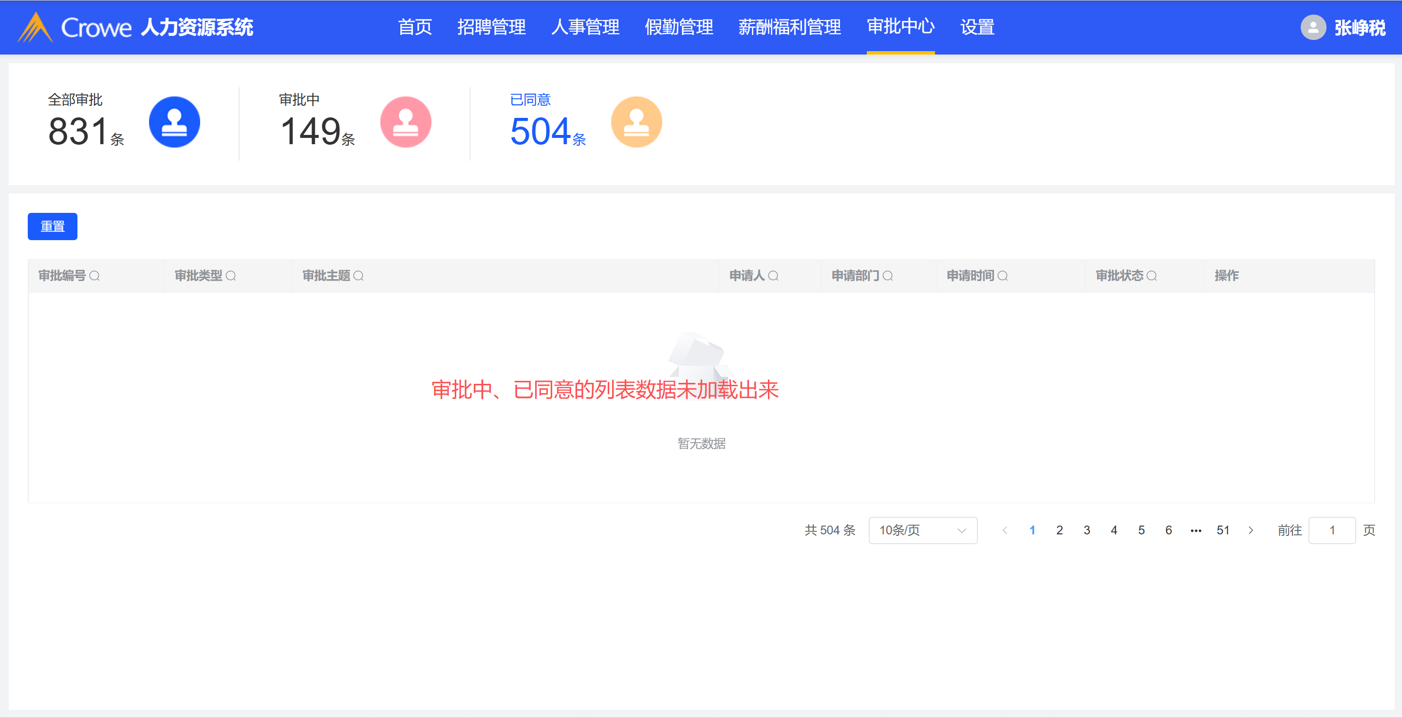Click search icon beside 审批类型 column
This screenshot has height=718, width=1402.
pos(231,276)
